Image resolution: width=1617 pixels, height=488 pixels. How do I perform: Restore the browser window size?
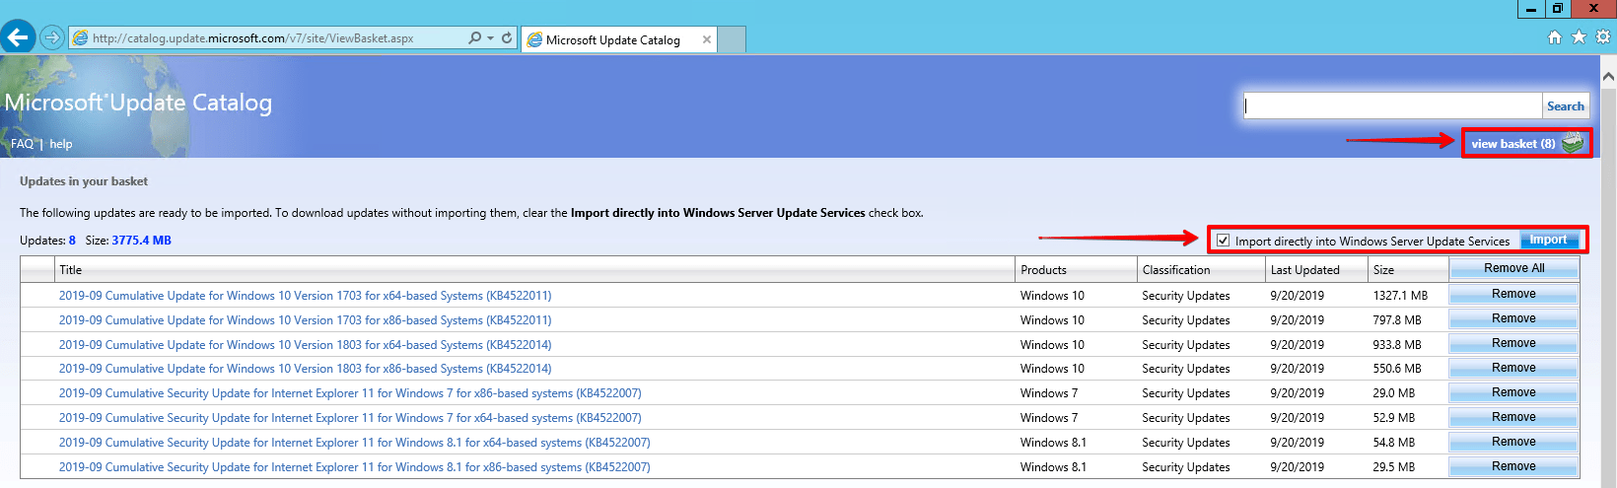pyautogui.click(x=1558, y=8)
